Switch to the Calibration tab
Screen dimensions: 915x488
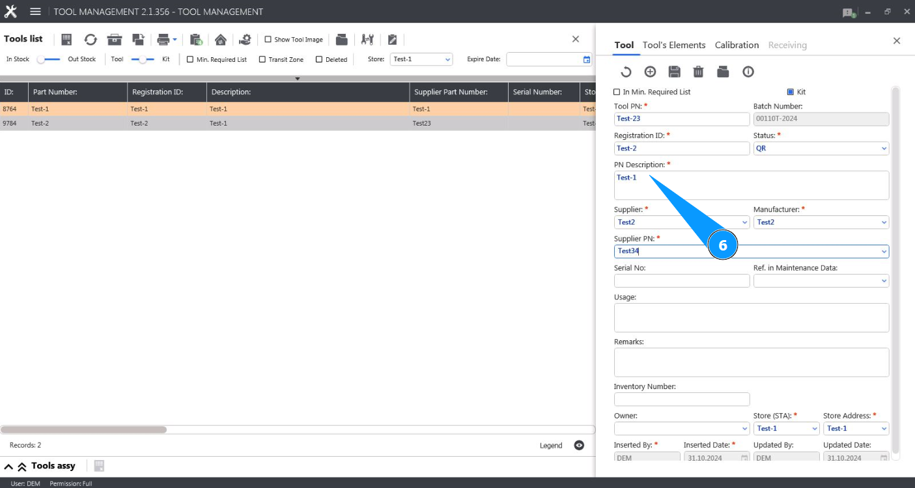[x=737, y=45]
